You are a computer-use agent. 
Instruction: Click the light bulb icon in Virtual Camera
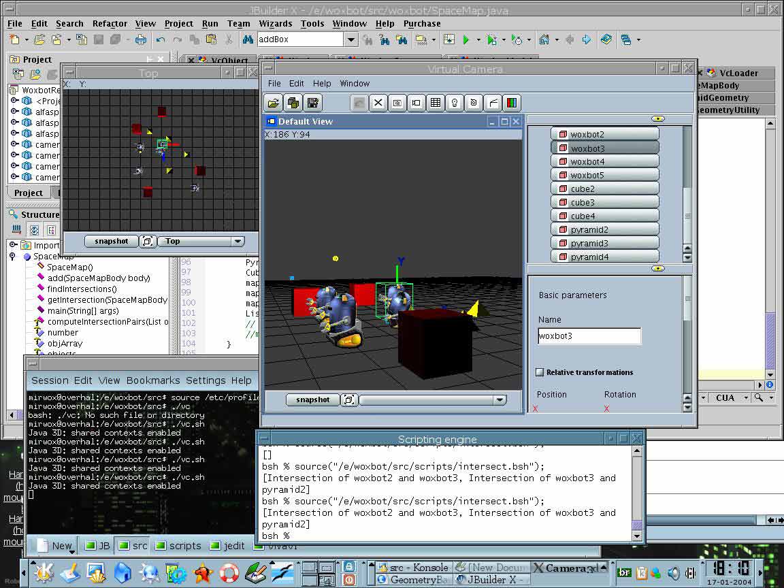(x=455, y=103)
